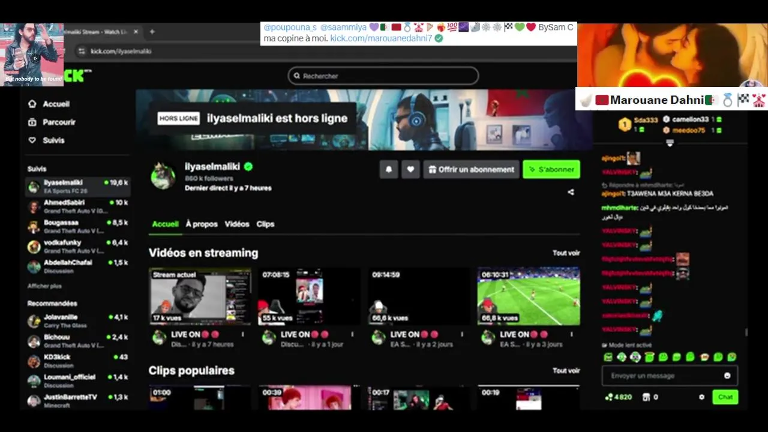Viewport: 768px width, 432px height.
Task: Open options menu of the 1 jour video
Action: [352, 335]
